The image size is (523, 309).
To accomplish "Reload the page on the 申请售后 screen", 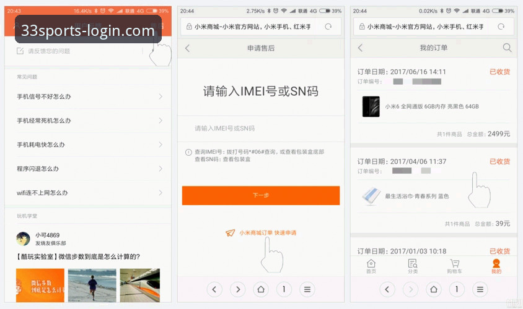I will point(328,27).
